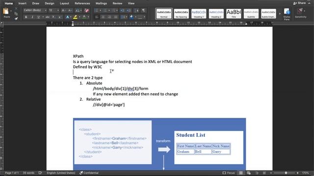Image resolution: width=314 pixels, height=176 pixels.
Task: Click the spelling and grammar check icon
Action: (40, 173)
